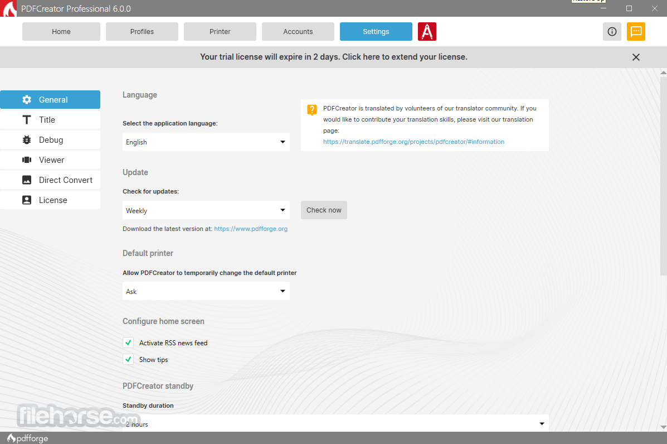Click the Debug bug icon
667x444 pixels.
click(x=27, y=139)
